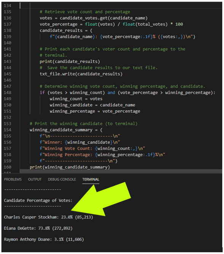The height and width of the screenshot is (254, 224).
Task: Click line number 148 in the gutter
Action: click(8, 93)
